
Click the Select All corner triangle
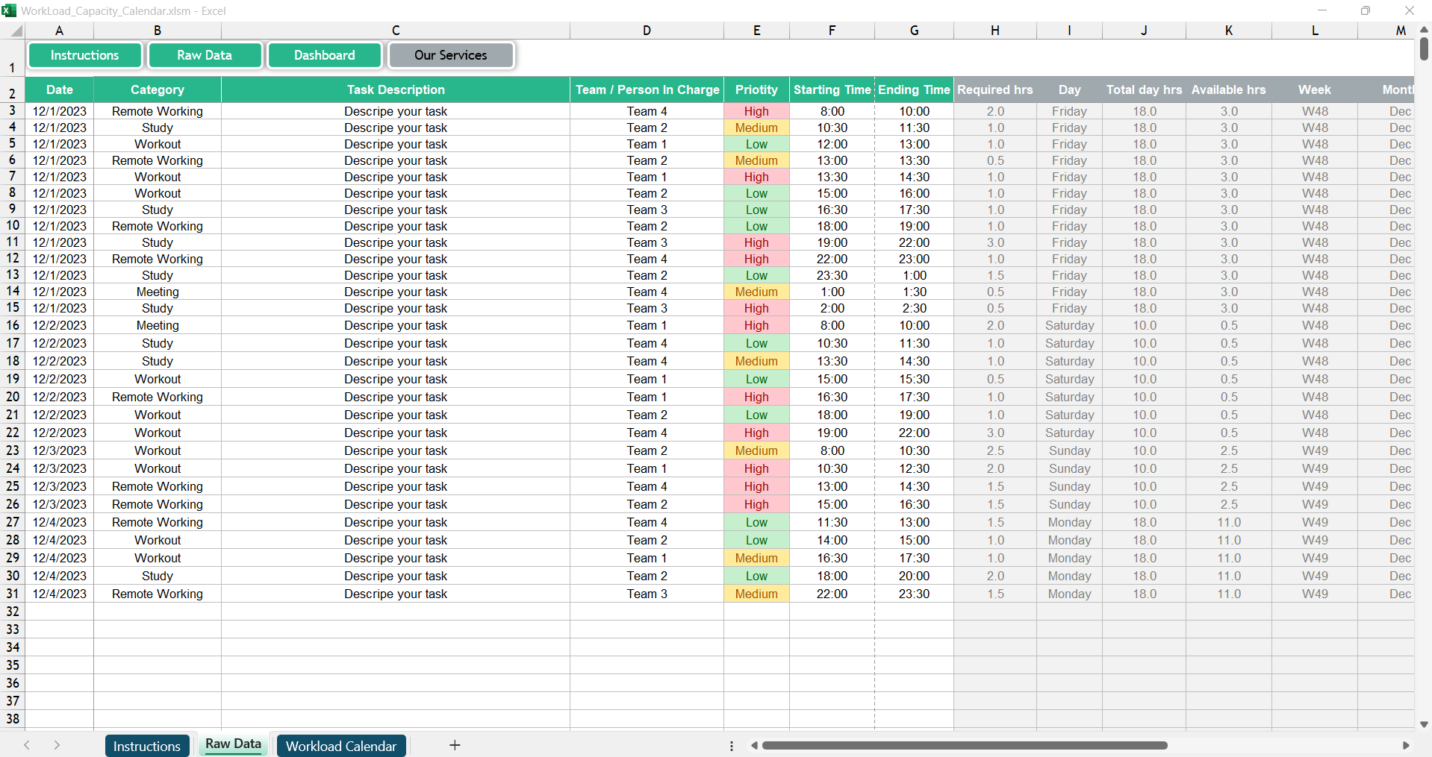tap(15, 31)
